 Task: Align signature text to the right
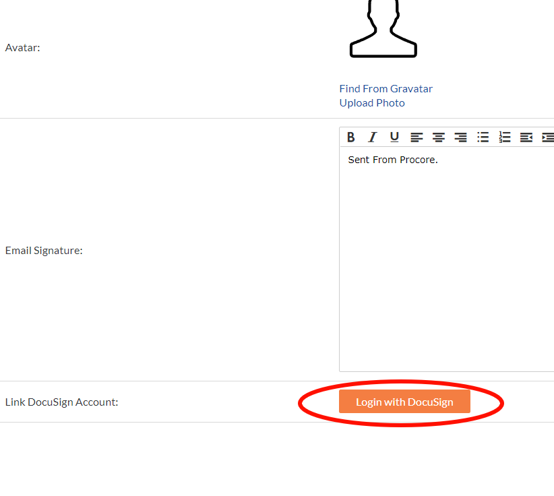click(x=460, y=137)
